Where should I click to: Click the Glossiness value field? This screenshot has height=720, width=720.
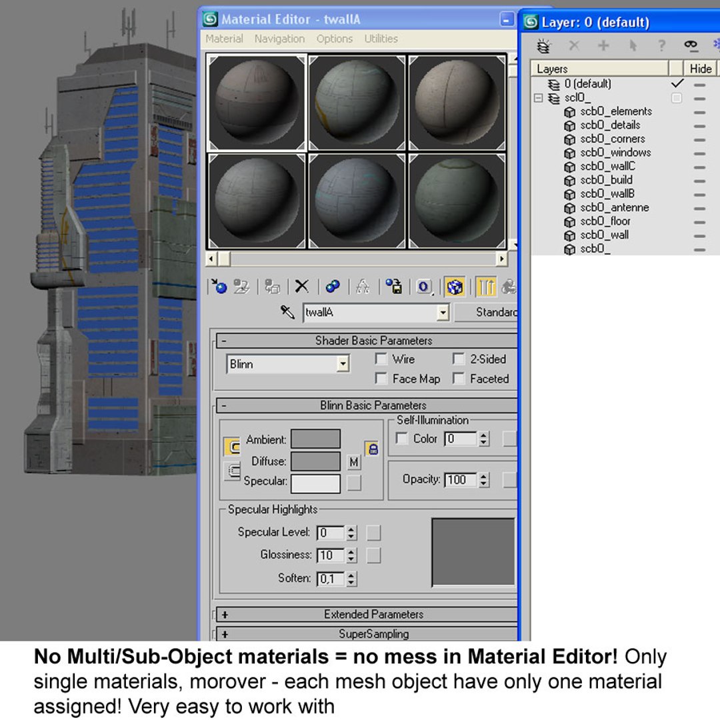pyautogui.click(x=331, y=555)
